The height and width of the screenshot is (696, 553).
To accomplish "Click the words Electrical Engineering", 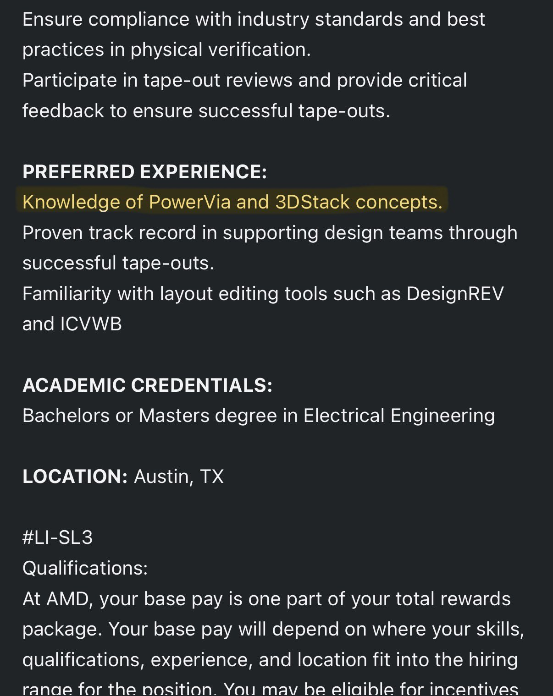I will pyautogui.click(x=399, y=416).
